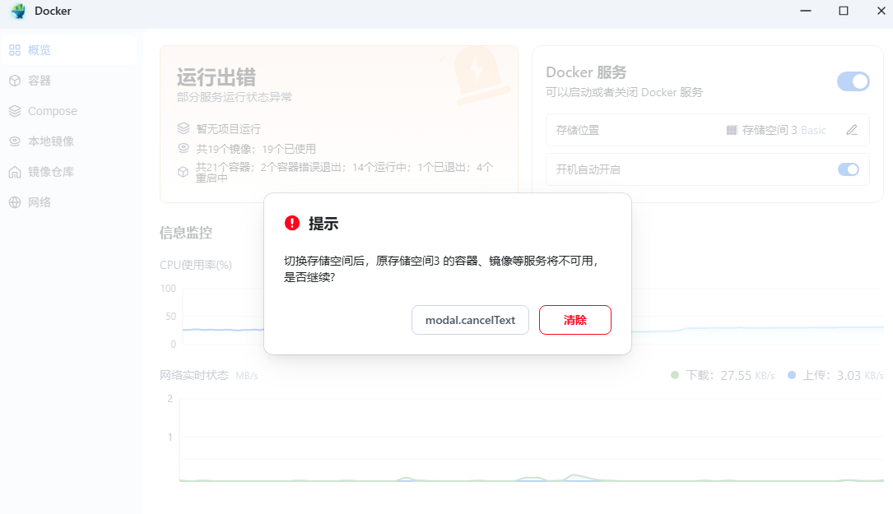
Task: Click the 上传 blue legend dot
Action: (x=792, y=375)
